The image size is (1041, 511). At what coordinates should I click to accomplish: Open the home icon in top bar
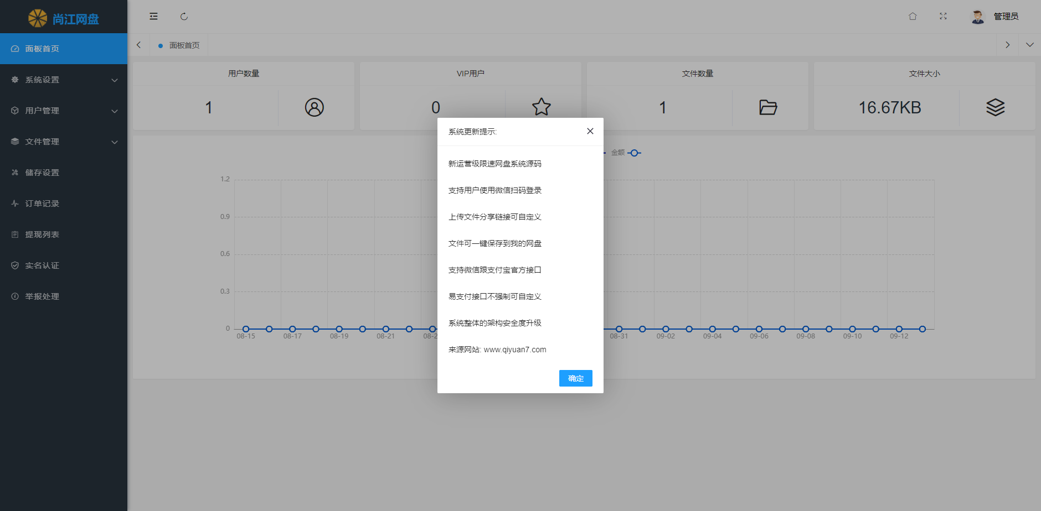pyautogui.click(x=913, y=17)
